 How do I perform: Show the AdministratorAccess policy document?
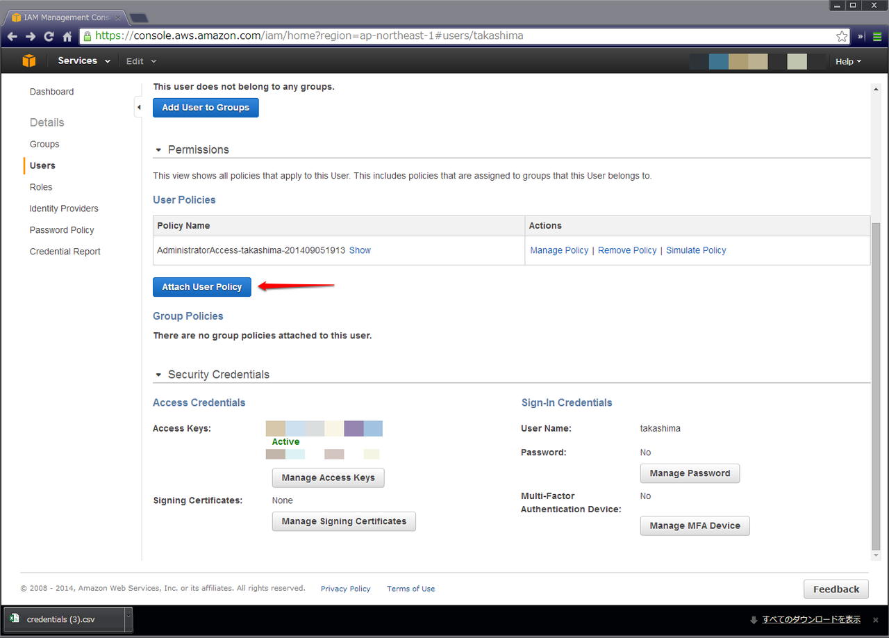[360, 250]
